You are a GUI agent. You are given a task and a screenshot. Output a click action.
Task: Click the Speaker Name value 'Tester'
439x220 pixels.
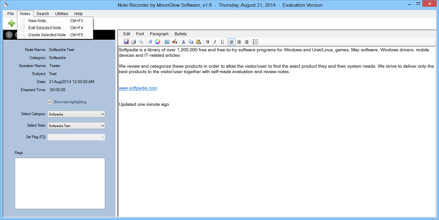tap(55, 66)
